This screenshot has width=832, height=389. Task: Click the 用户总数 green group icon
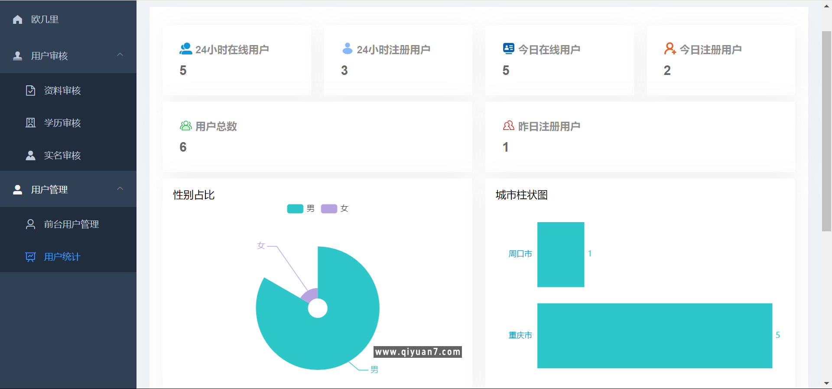[185, 126]
